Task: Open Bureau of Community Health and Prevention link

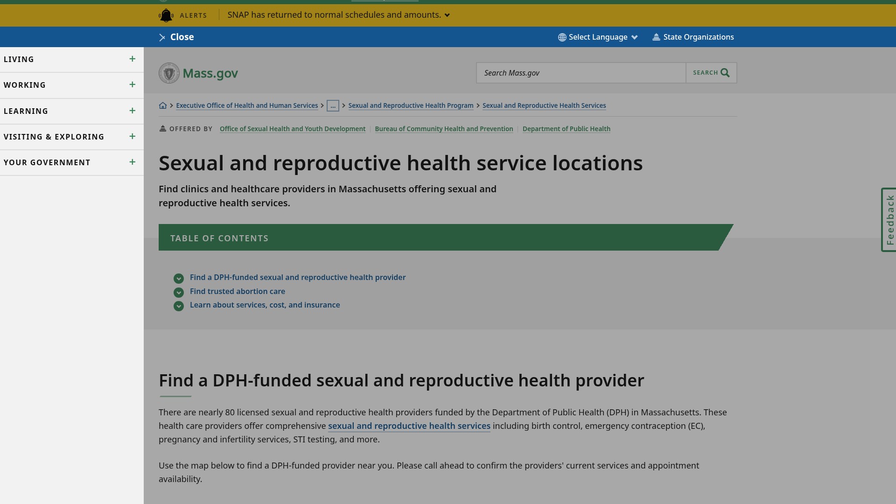Action: pyautogui.click(x=444, y=129)
